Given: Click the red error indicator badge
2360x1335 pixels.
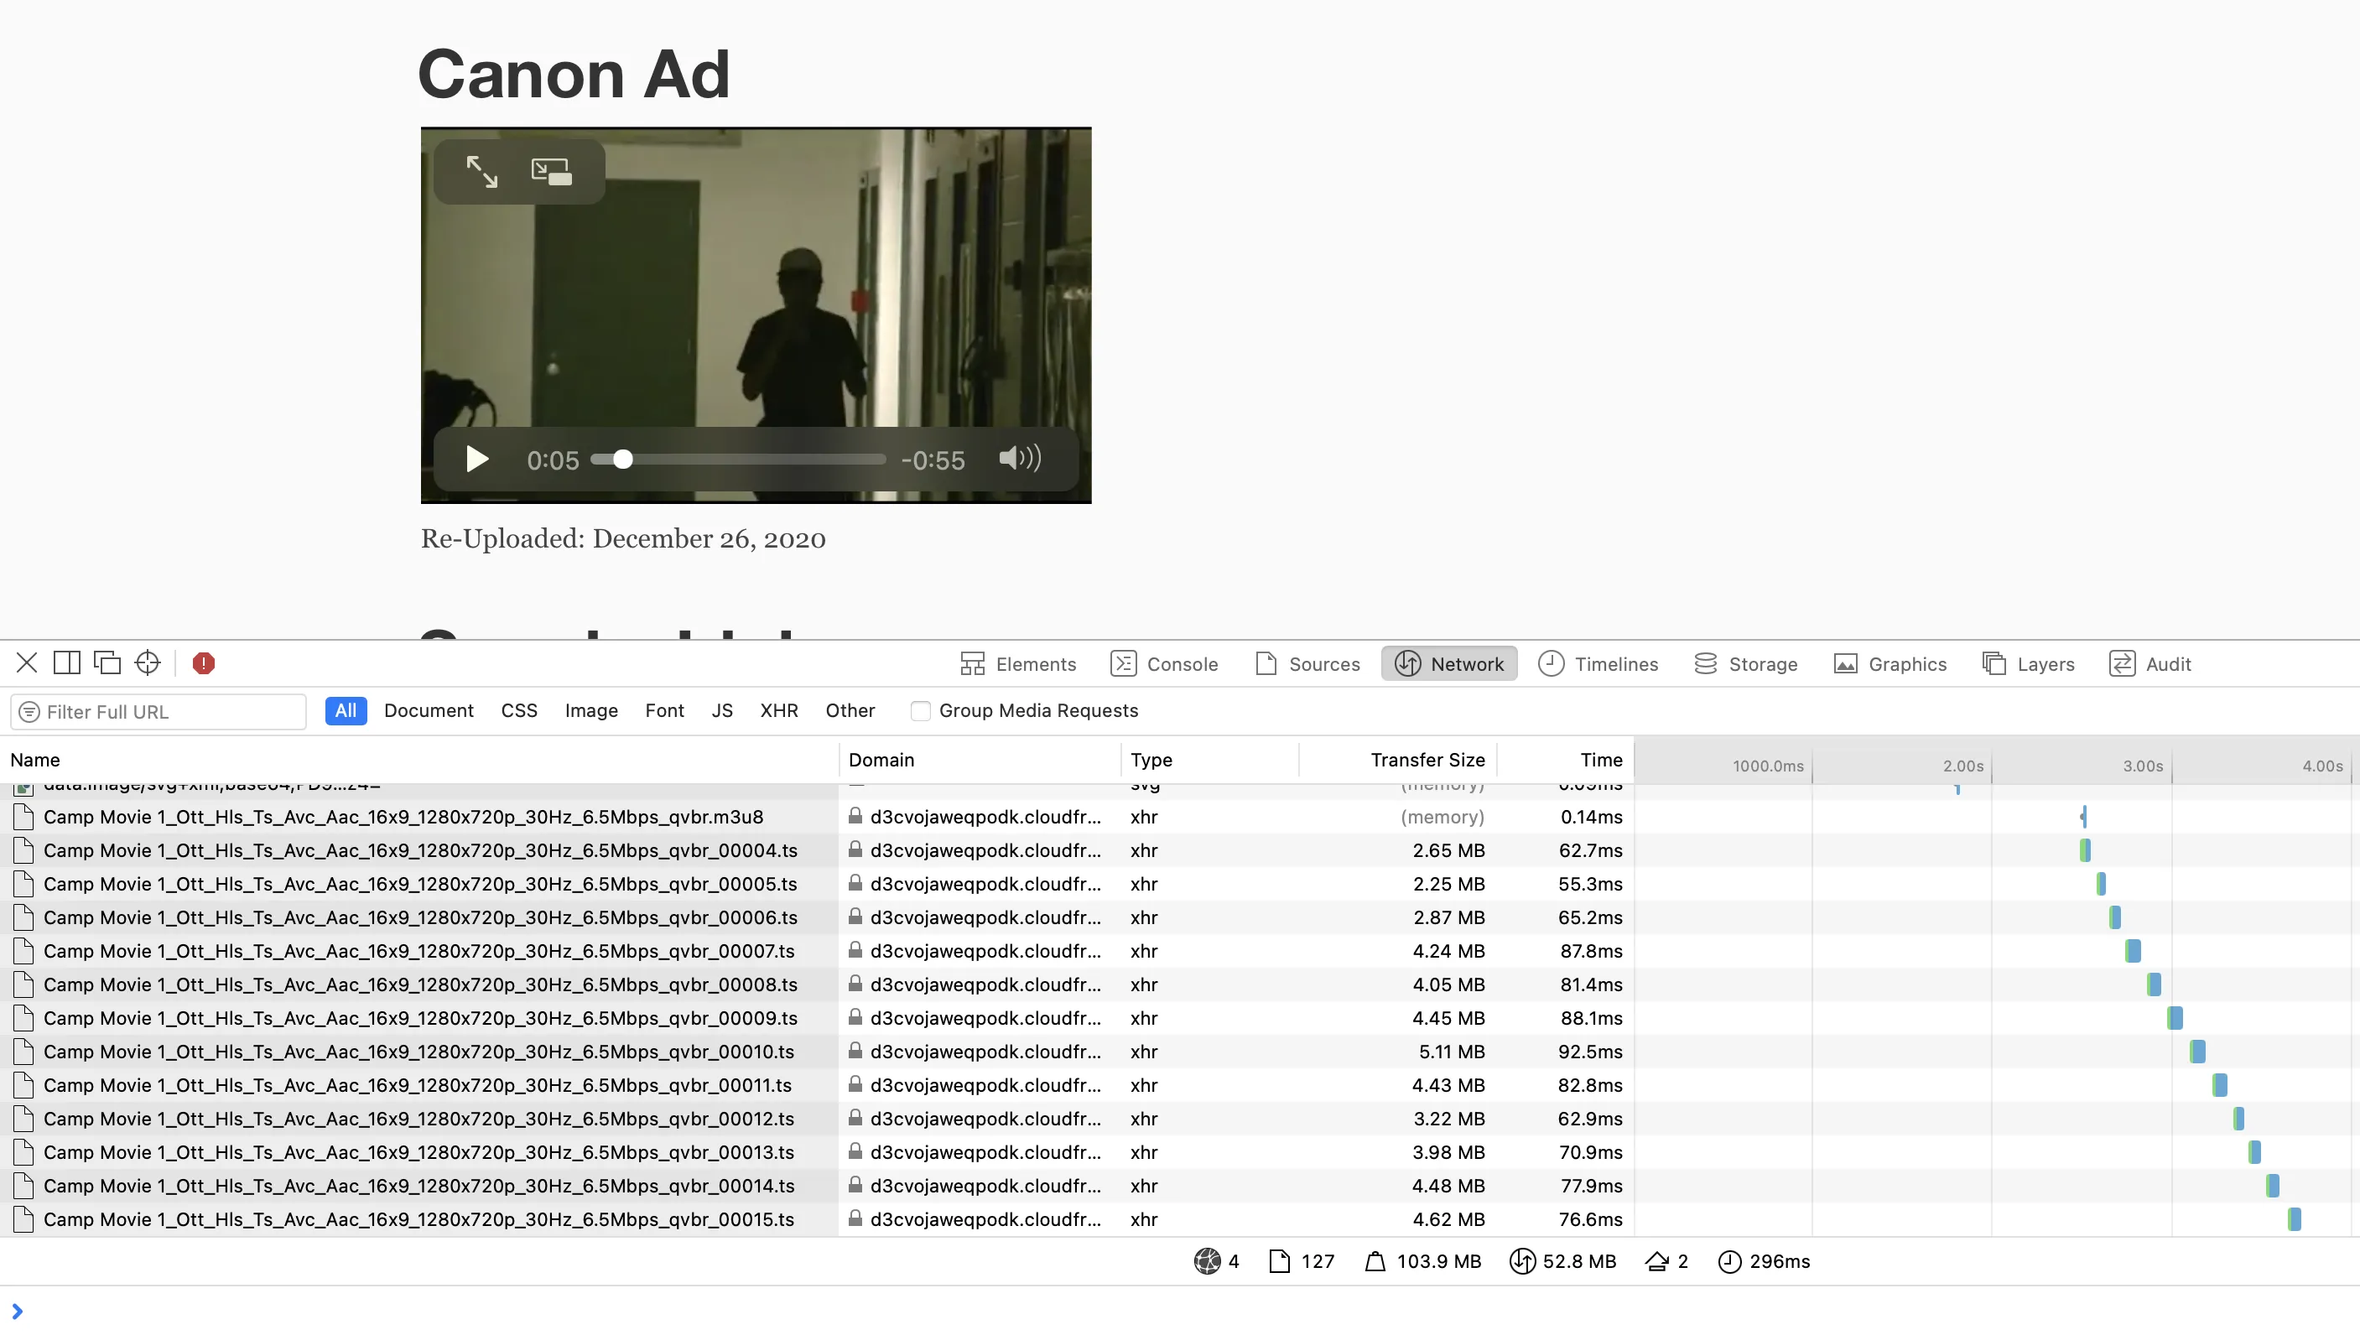Looking at the screenshot, I should [x=204, y=663].
